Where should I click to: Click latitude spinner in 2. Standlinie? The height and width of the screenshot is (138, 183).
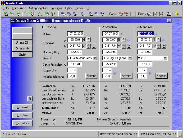point(124,40)
